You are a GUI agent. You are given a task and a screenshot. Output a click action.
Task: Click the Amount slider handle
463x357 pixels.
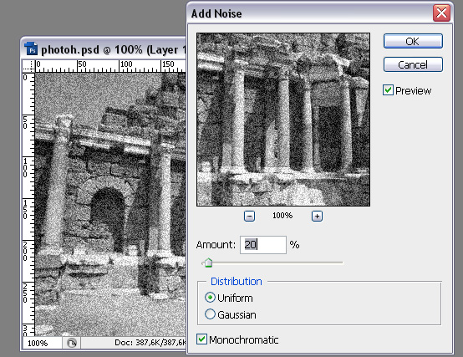click(208, 263)
